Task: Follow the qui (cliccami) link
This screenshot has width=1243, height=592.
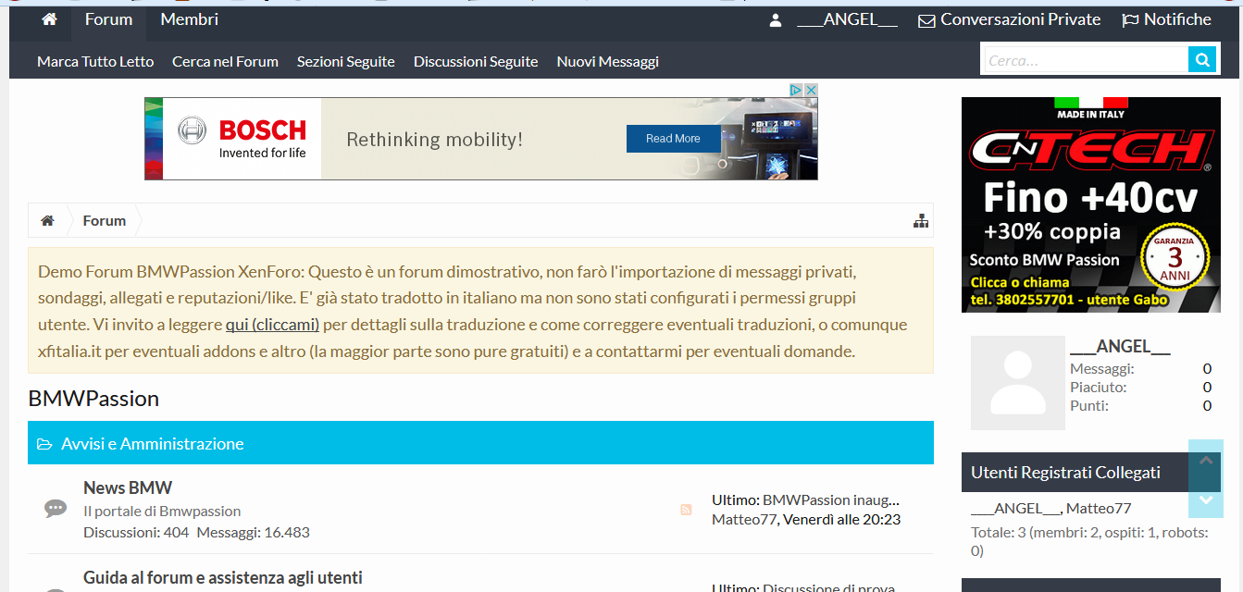Action: (x=272, y=325)
